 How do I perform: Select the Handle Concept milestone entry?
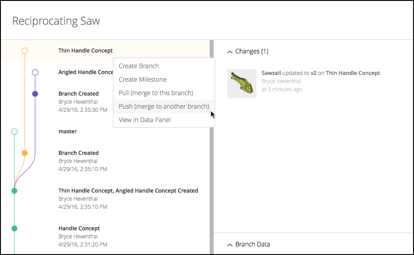pyautogui.click(x=79, y=229)
